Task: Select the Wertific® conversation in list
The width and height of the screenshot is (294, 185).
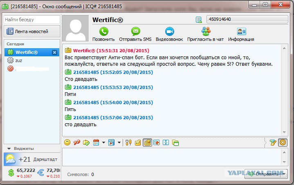Action: tap(32, 52)
